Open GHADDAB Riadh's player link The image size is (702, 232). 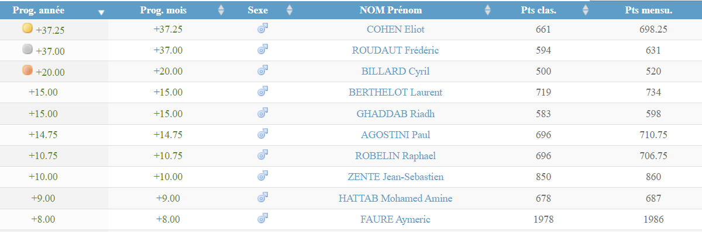click(x=395, y=113)
